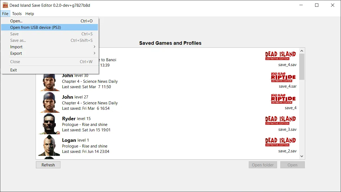Open the Tools menu
The height and width of the screenshot is (192, 341).
click(17, 14)
